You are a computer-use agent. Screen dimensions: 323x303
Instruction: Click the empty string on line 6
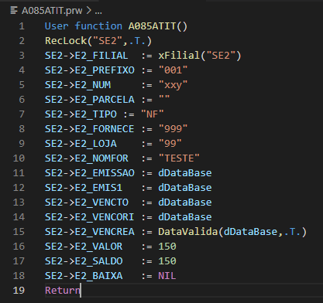[x=164, y=98]
